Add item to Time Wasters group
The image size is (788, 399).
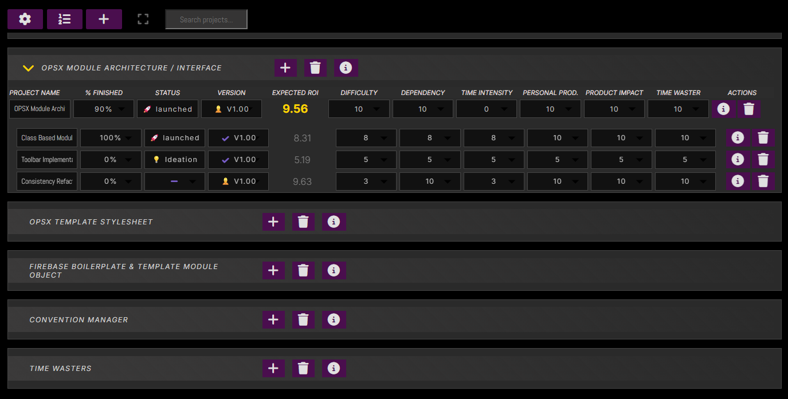click(x=273, y=368)
